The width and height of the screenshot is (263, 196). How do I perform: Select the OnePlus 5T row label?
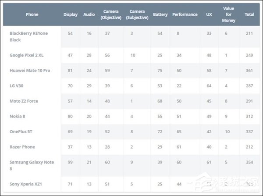coord(21,132)
